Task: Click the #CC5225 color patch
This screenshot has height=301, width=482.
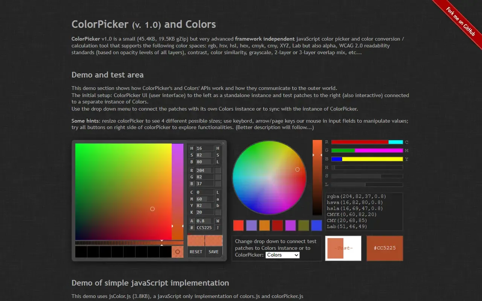Action: coord(385,248)
